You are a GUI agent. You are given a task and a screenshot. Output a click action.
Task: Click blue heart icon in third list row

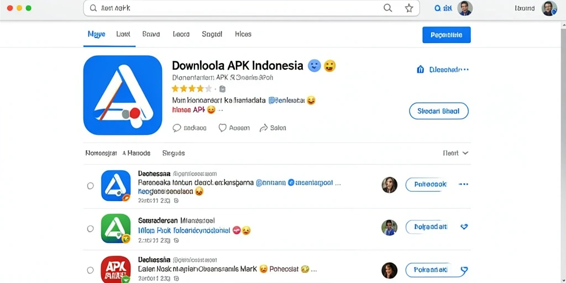464,270
